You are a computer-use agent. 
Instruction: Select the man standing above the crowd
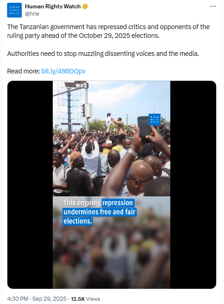pyautogui.click(x=119, y=126)
